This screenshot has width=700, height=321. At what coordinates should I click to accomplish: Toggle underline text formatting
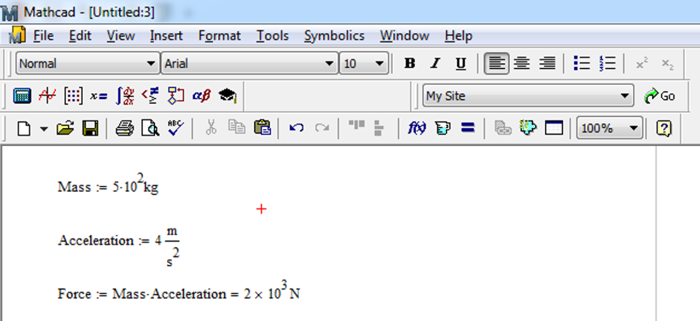460,63
